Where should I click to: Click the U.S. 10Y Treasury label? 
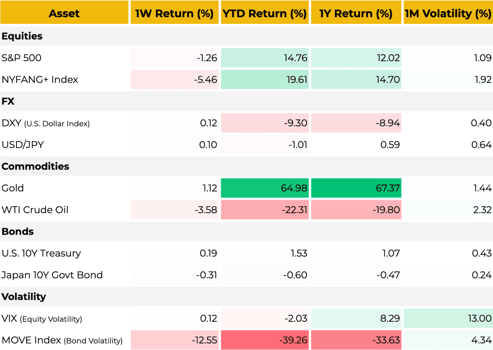click(x=41, y=253)
